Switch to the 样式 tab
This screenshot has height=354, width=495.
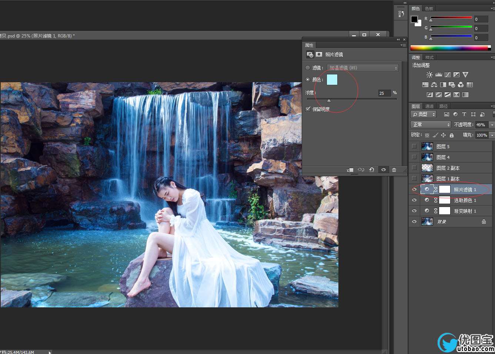point(429,57)
